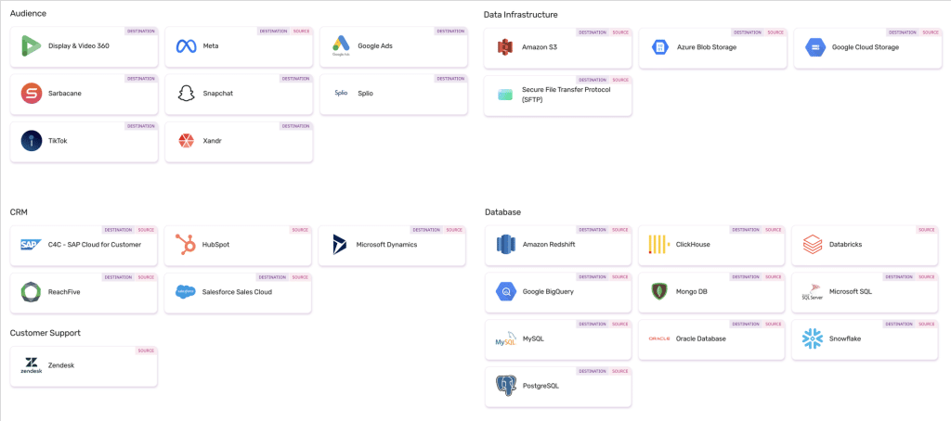Choose the Microsoft Dynamics label
Image resolution: width=951 pixels, height=421 pixels.
click(x=386, y=245)
